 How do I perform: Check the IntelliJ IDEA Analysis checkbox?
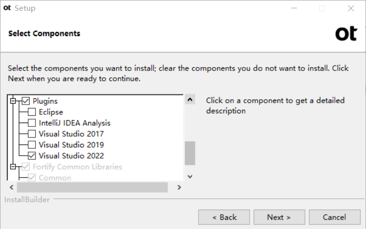click(32, 123)
